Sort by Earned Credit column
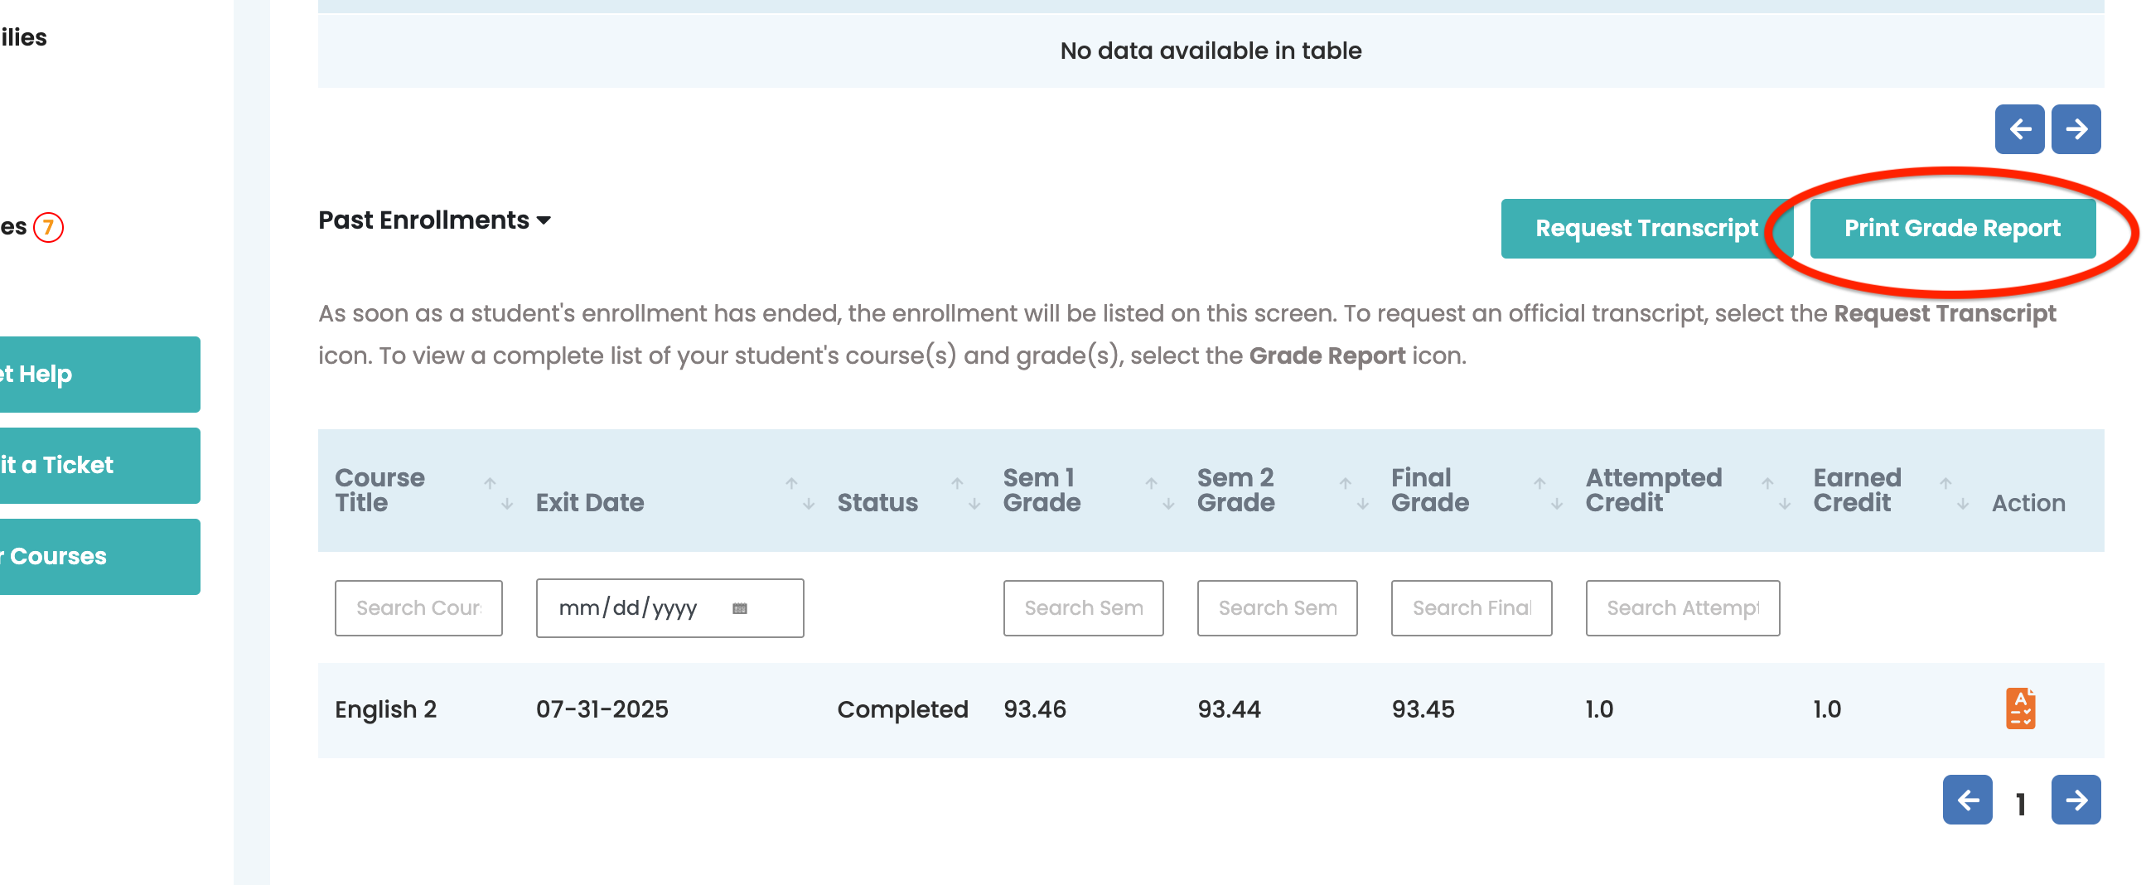 click(x=1857, y=490)
